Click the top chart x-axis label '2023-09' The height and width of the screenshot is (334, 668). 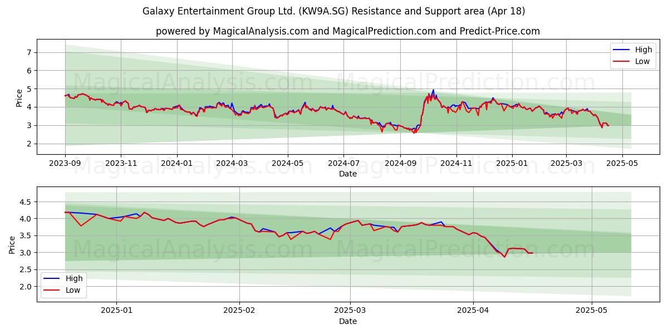[x=65, y=164]
